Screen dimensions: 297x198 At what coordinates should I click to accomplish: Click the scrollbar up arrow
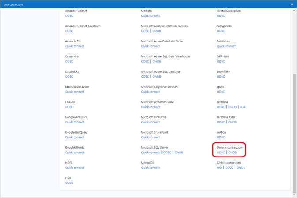pos(294,11)
